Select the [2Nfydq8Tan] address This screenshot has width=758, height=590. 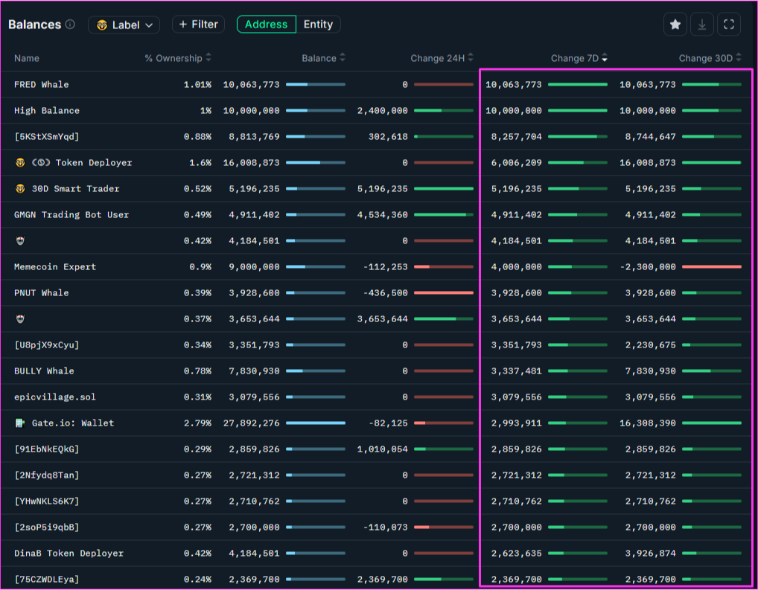[47, 475]
